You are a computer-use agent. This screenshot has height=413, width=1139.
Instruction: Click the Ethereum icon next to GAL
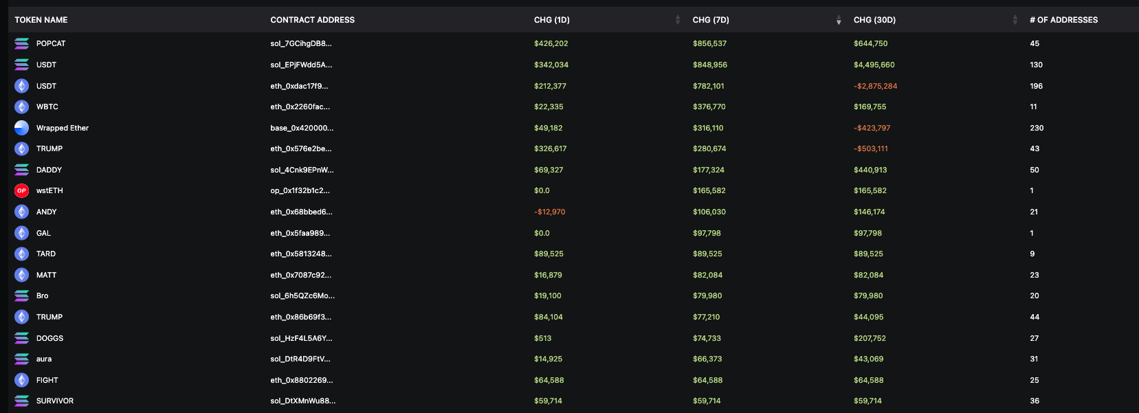22,233
